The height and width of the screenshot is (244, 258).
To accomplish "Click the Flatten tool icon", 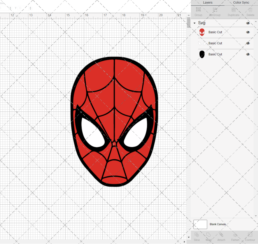I will 235,235.
